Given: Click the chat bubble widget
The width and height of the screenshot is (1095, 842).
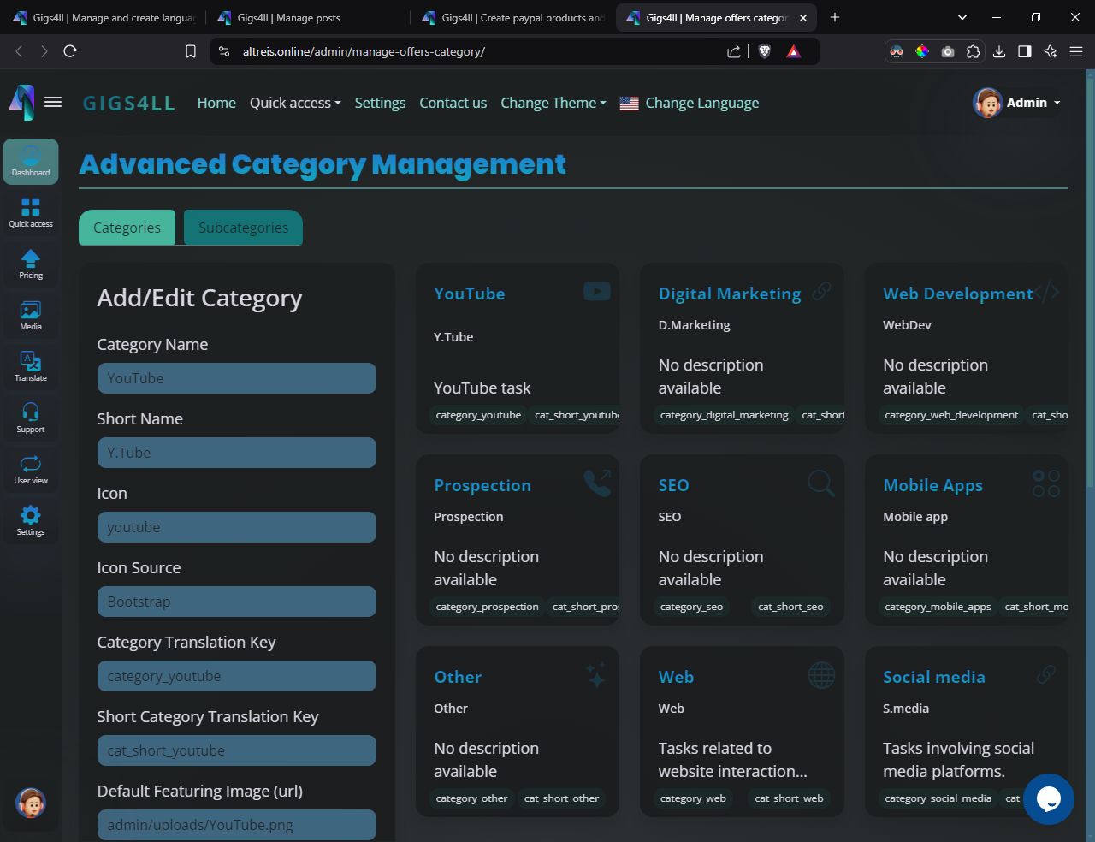Looking at the screenshot, I should pos(1048,798).
